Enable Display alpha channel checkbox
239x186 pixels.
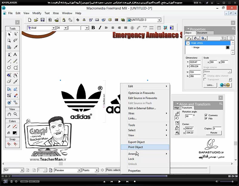point(205,76)
